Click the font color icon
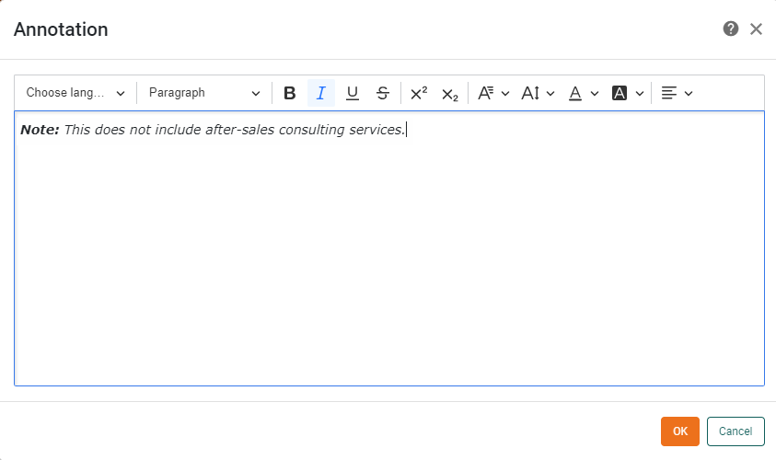This screenshot has height=460, width=776. (x=575, y=93)
